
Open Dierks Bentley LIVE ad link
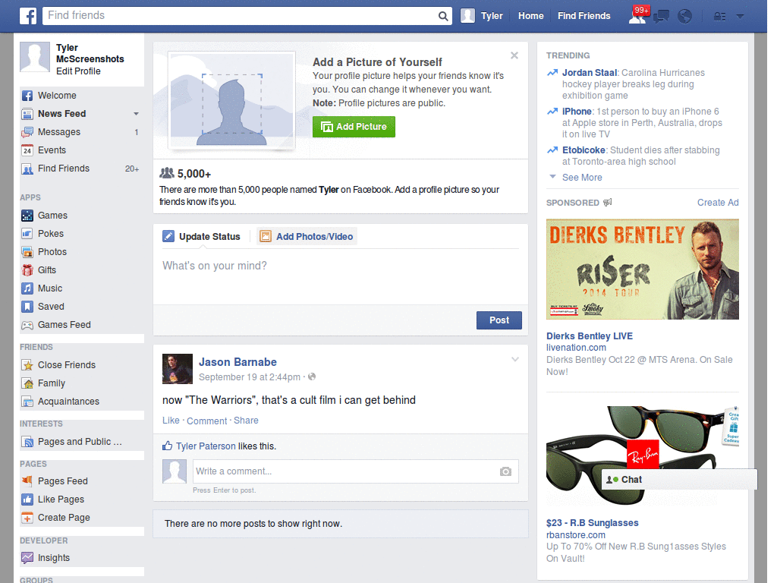(589, 336)
